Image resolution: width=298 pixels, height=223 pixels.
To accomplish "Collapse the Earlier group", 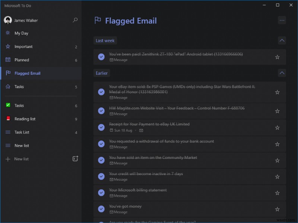I will tap(282, 73).
